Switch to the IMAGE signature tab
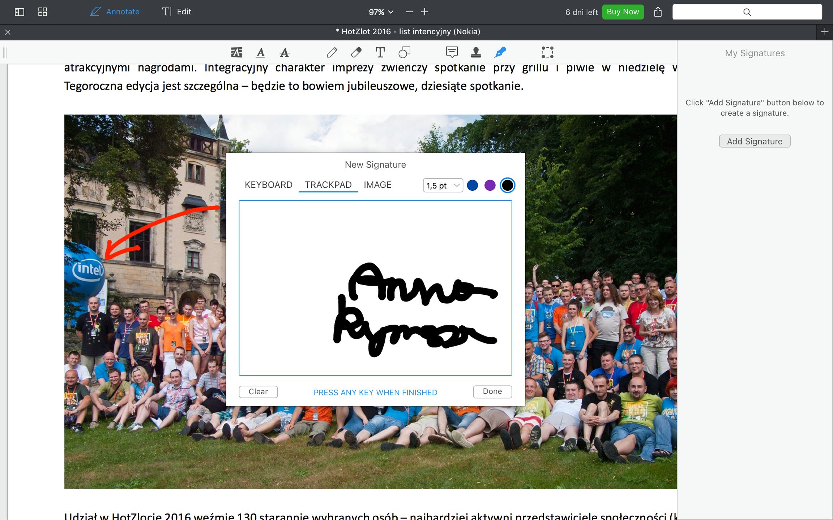The width and height of the screenshot is (833, 520). pyautogui.click(x=377, y=185)
